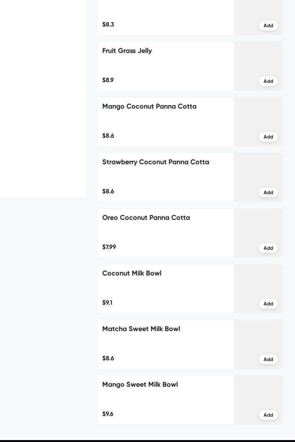Add Fruit Grass Jelly to the order
The image size is (295, 442).
pyautogui.click(x=268, y=81)
